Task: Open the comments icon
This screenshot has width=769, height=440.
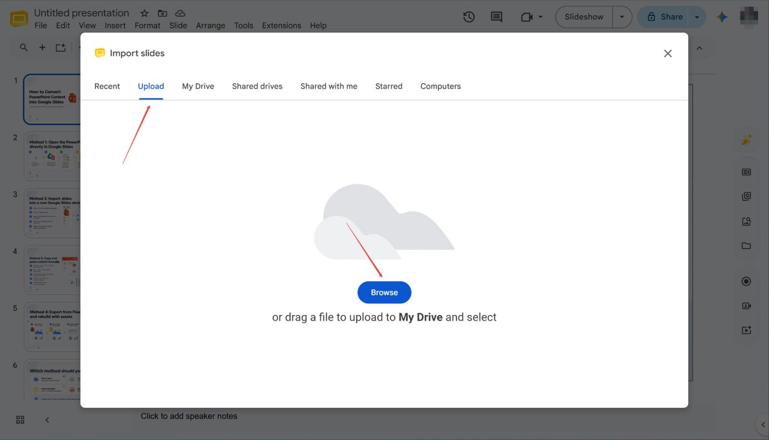Action: click(496, 17)
